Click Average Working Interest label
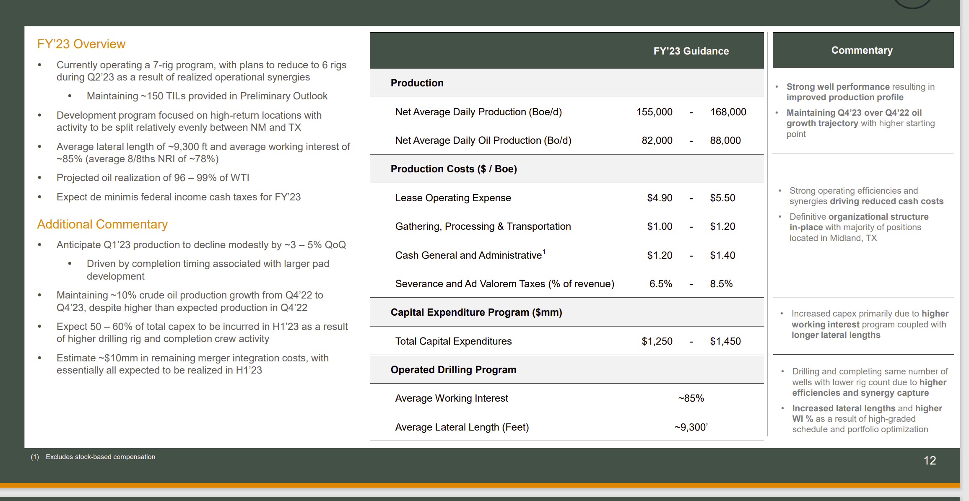969x501 pixels. tap(452, 398)
